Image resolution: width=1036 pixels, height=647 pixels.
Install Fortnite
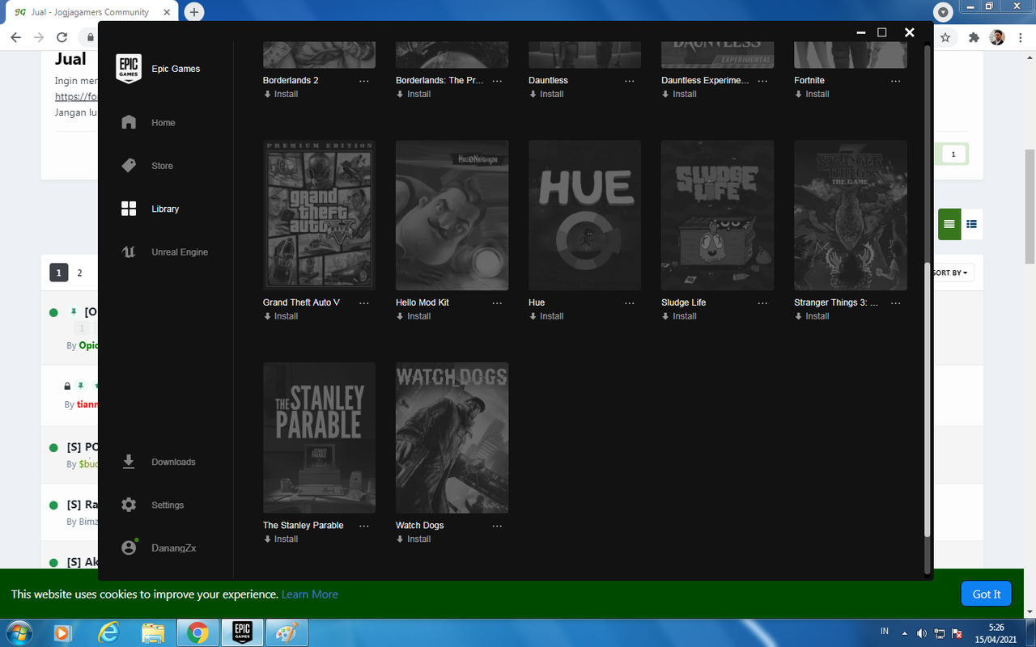(812, 94)
